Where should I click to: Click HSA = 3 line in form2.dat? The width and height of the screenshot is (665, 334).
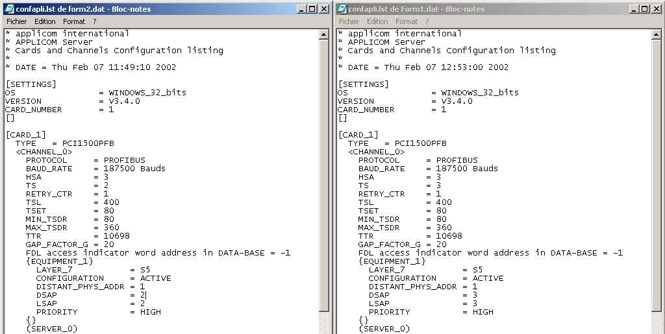[x=67, y=177]
